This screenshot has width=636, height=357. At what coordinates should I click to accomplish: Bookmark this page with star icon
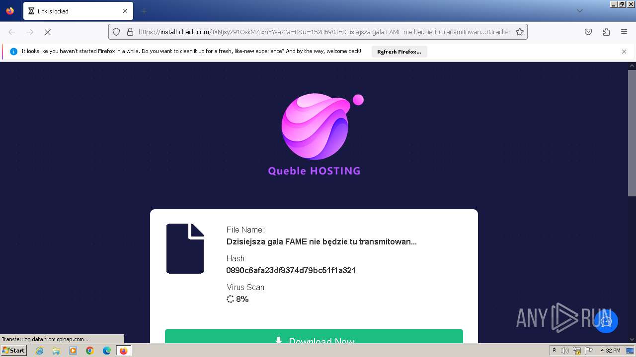(x=520, y=32)
